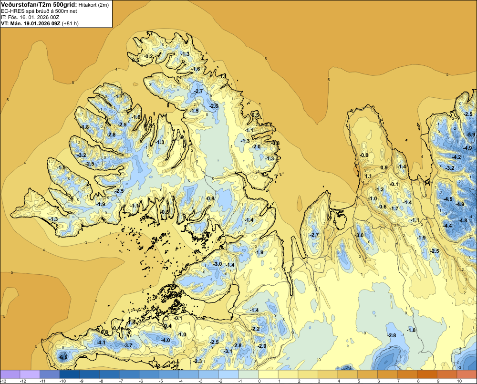
Task: Click the 'Hitakort (2m)' title text
Action: pos(93,5)
